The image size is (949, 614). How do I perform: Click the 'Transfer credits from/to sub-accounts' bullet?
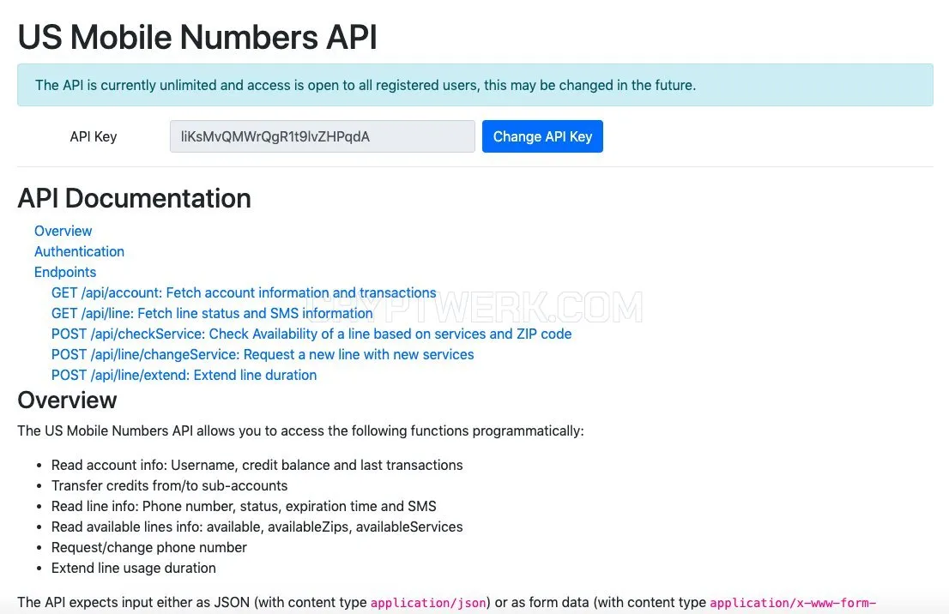170,485
